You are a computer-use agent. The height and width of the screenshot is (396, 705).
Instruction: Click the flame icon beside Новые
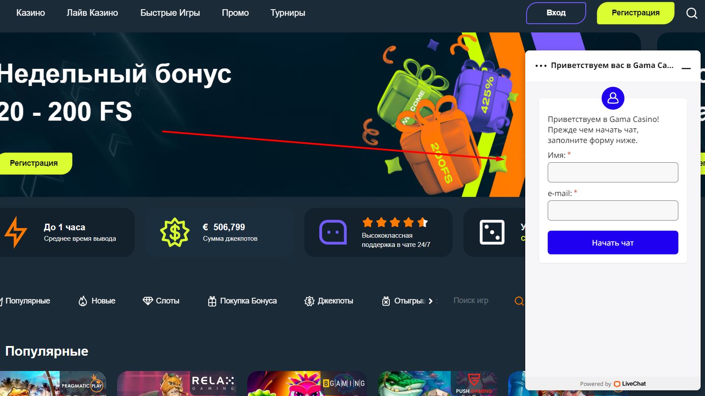(x=82, y=301)
